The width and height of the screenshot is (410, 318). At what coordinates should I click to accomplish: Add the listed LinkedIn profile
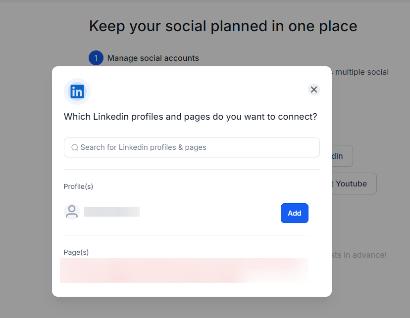(294, 213)
